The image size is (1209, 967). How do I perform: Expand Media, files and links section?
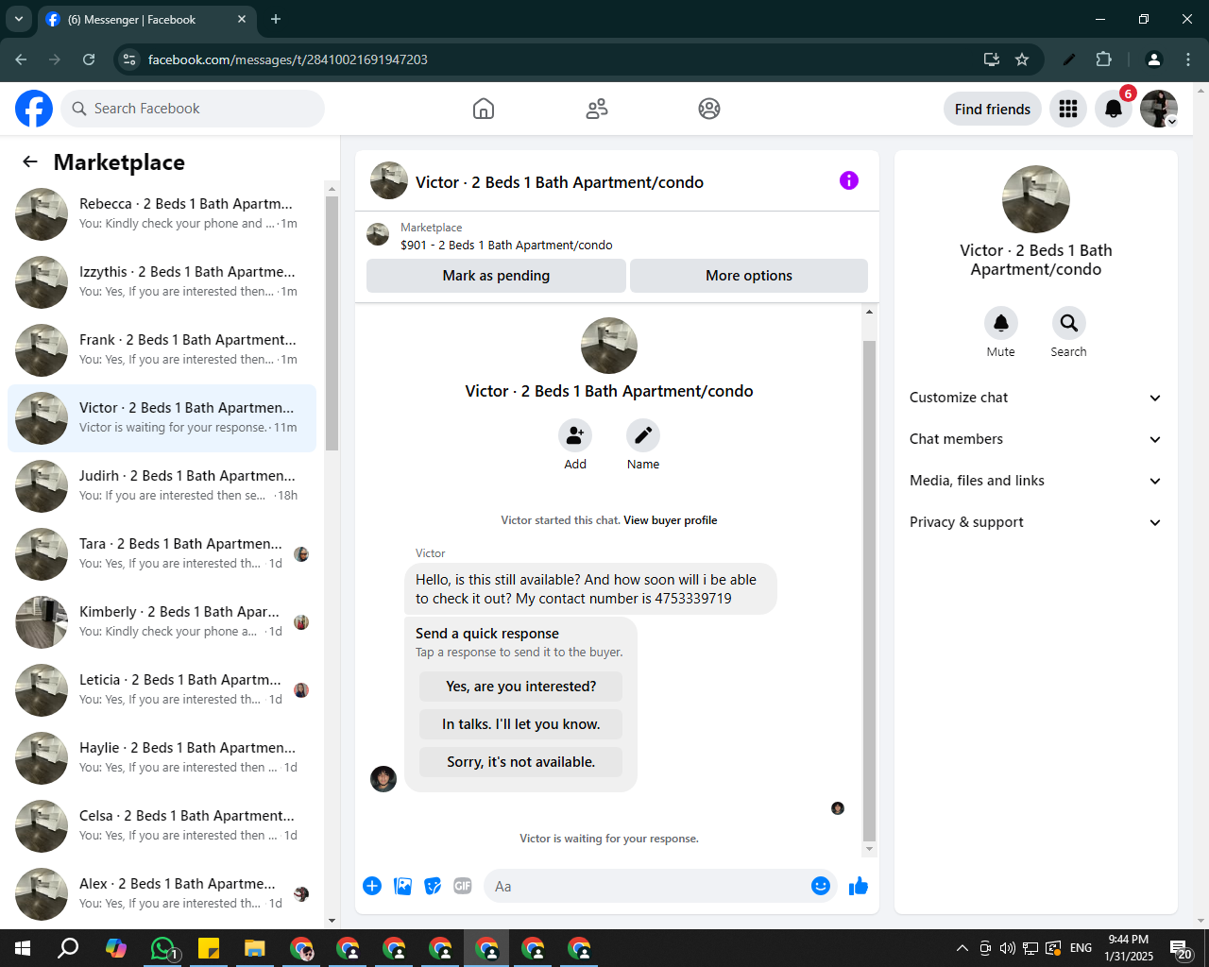(1036, 481)
